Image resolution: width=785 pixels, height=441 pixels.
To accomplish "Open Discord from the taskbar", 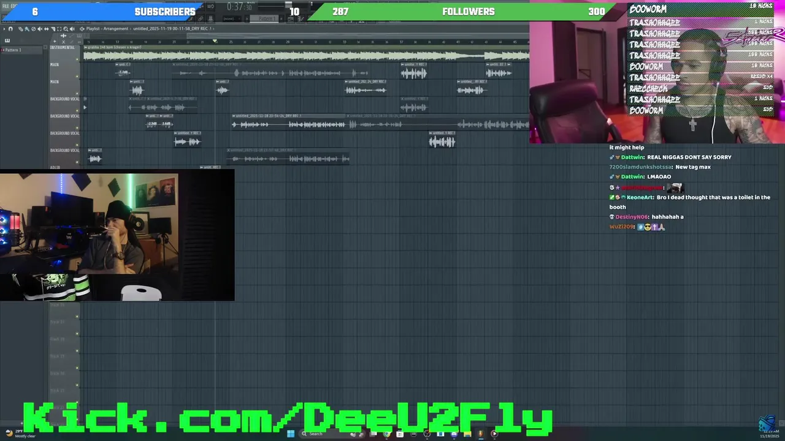I will (x=454, y=434).
